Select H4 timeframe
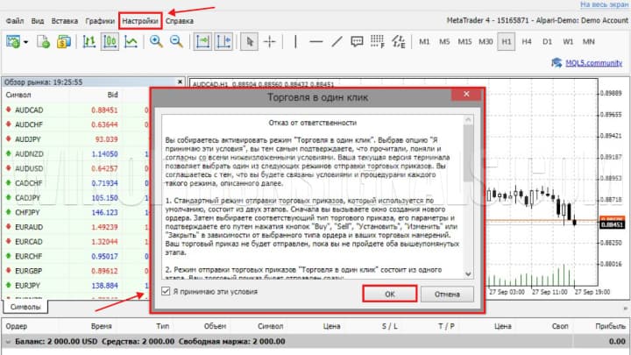The image size is (631, 355). tap(527, 41)
